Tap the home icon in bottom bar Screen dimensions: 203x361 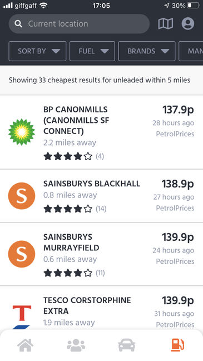pyautogui.click(x=26, y=345)
